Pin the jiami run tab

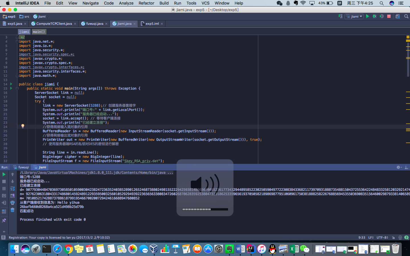click(x=4, y=220)
